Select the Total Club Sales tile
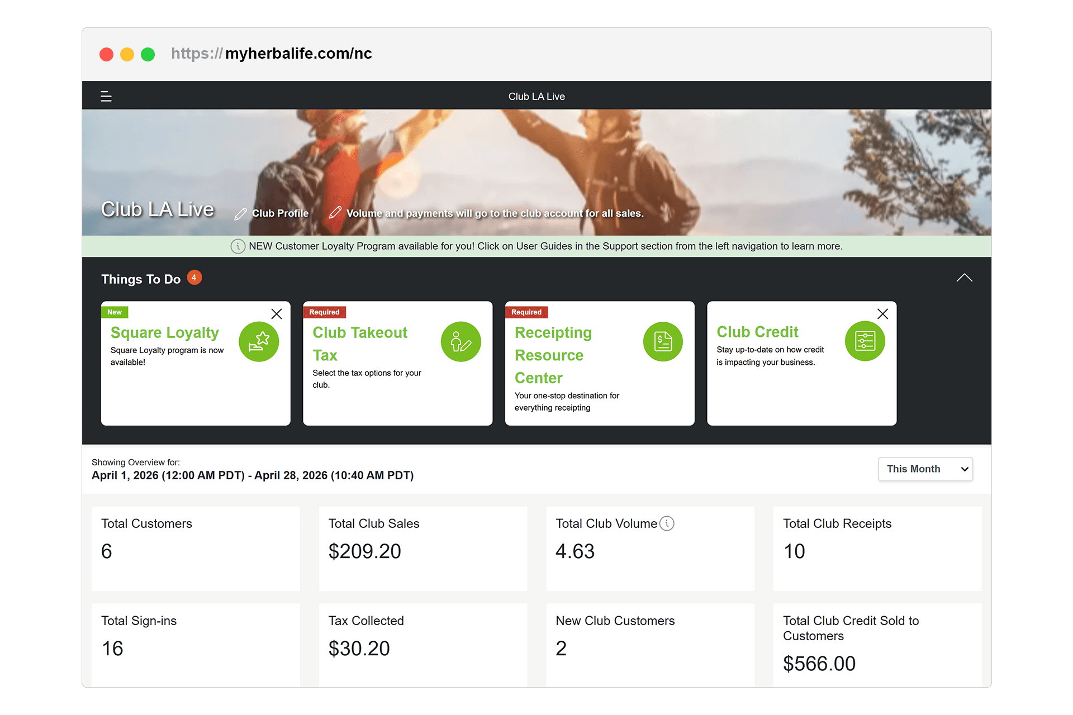Viewport: 1073px width, 715px height. click(x=422, y=548)
